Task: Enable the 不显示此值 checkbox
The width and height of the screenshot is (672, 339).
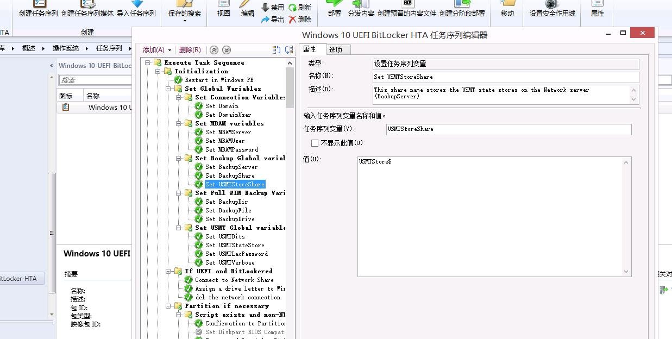Action: [315, 143]
